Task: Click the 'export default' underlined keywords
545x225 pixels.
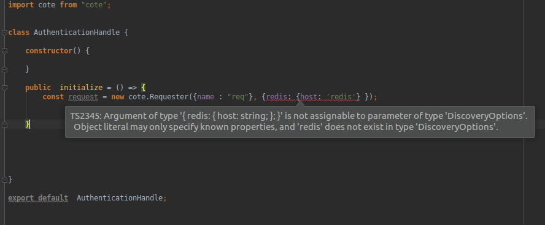Action: [38, 198]
